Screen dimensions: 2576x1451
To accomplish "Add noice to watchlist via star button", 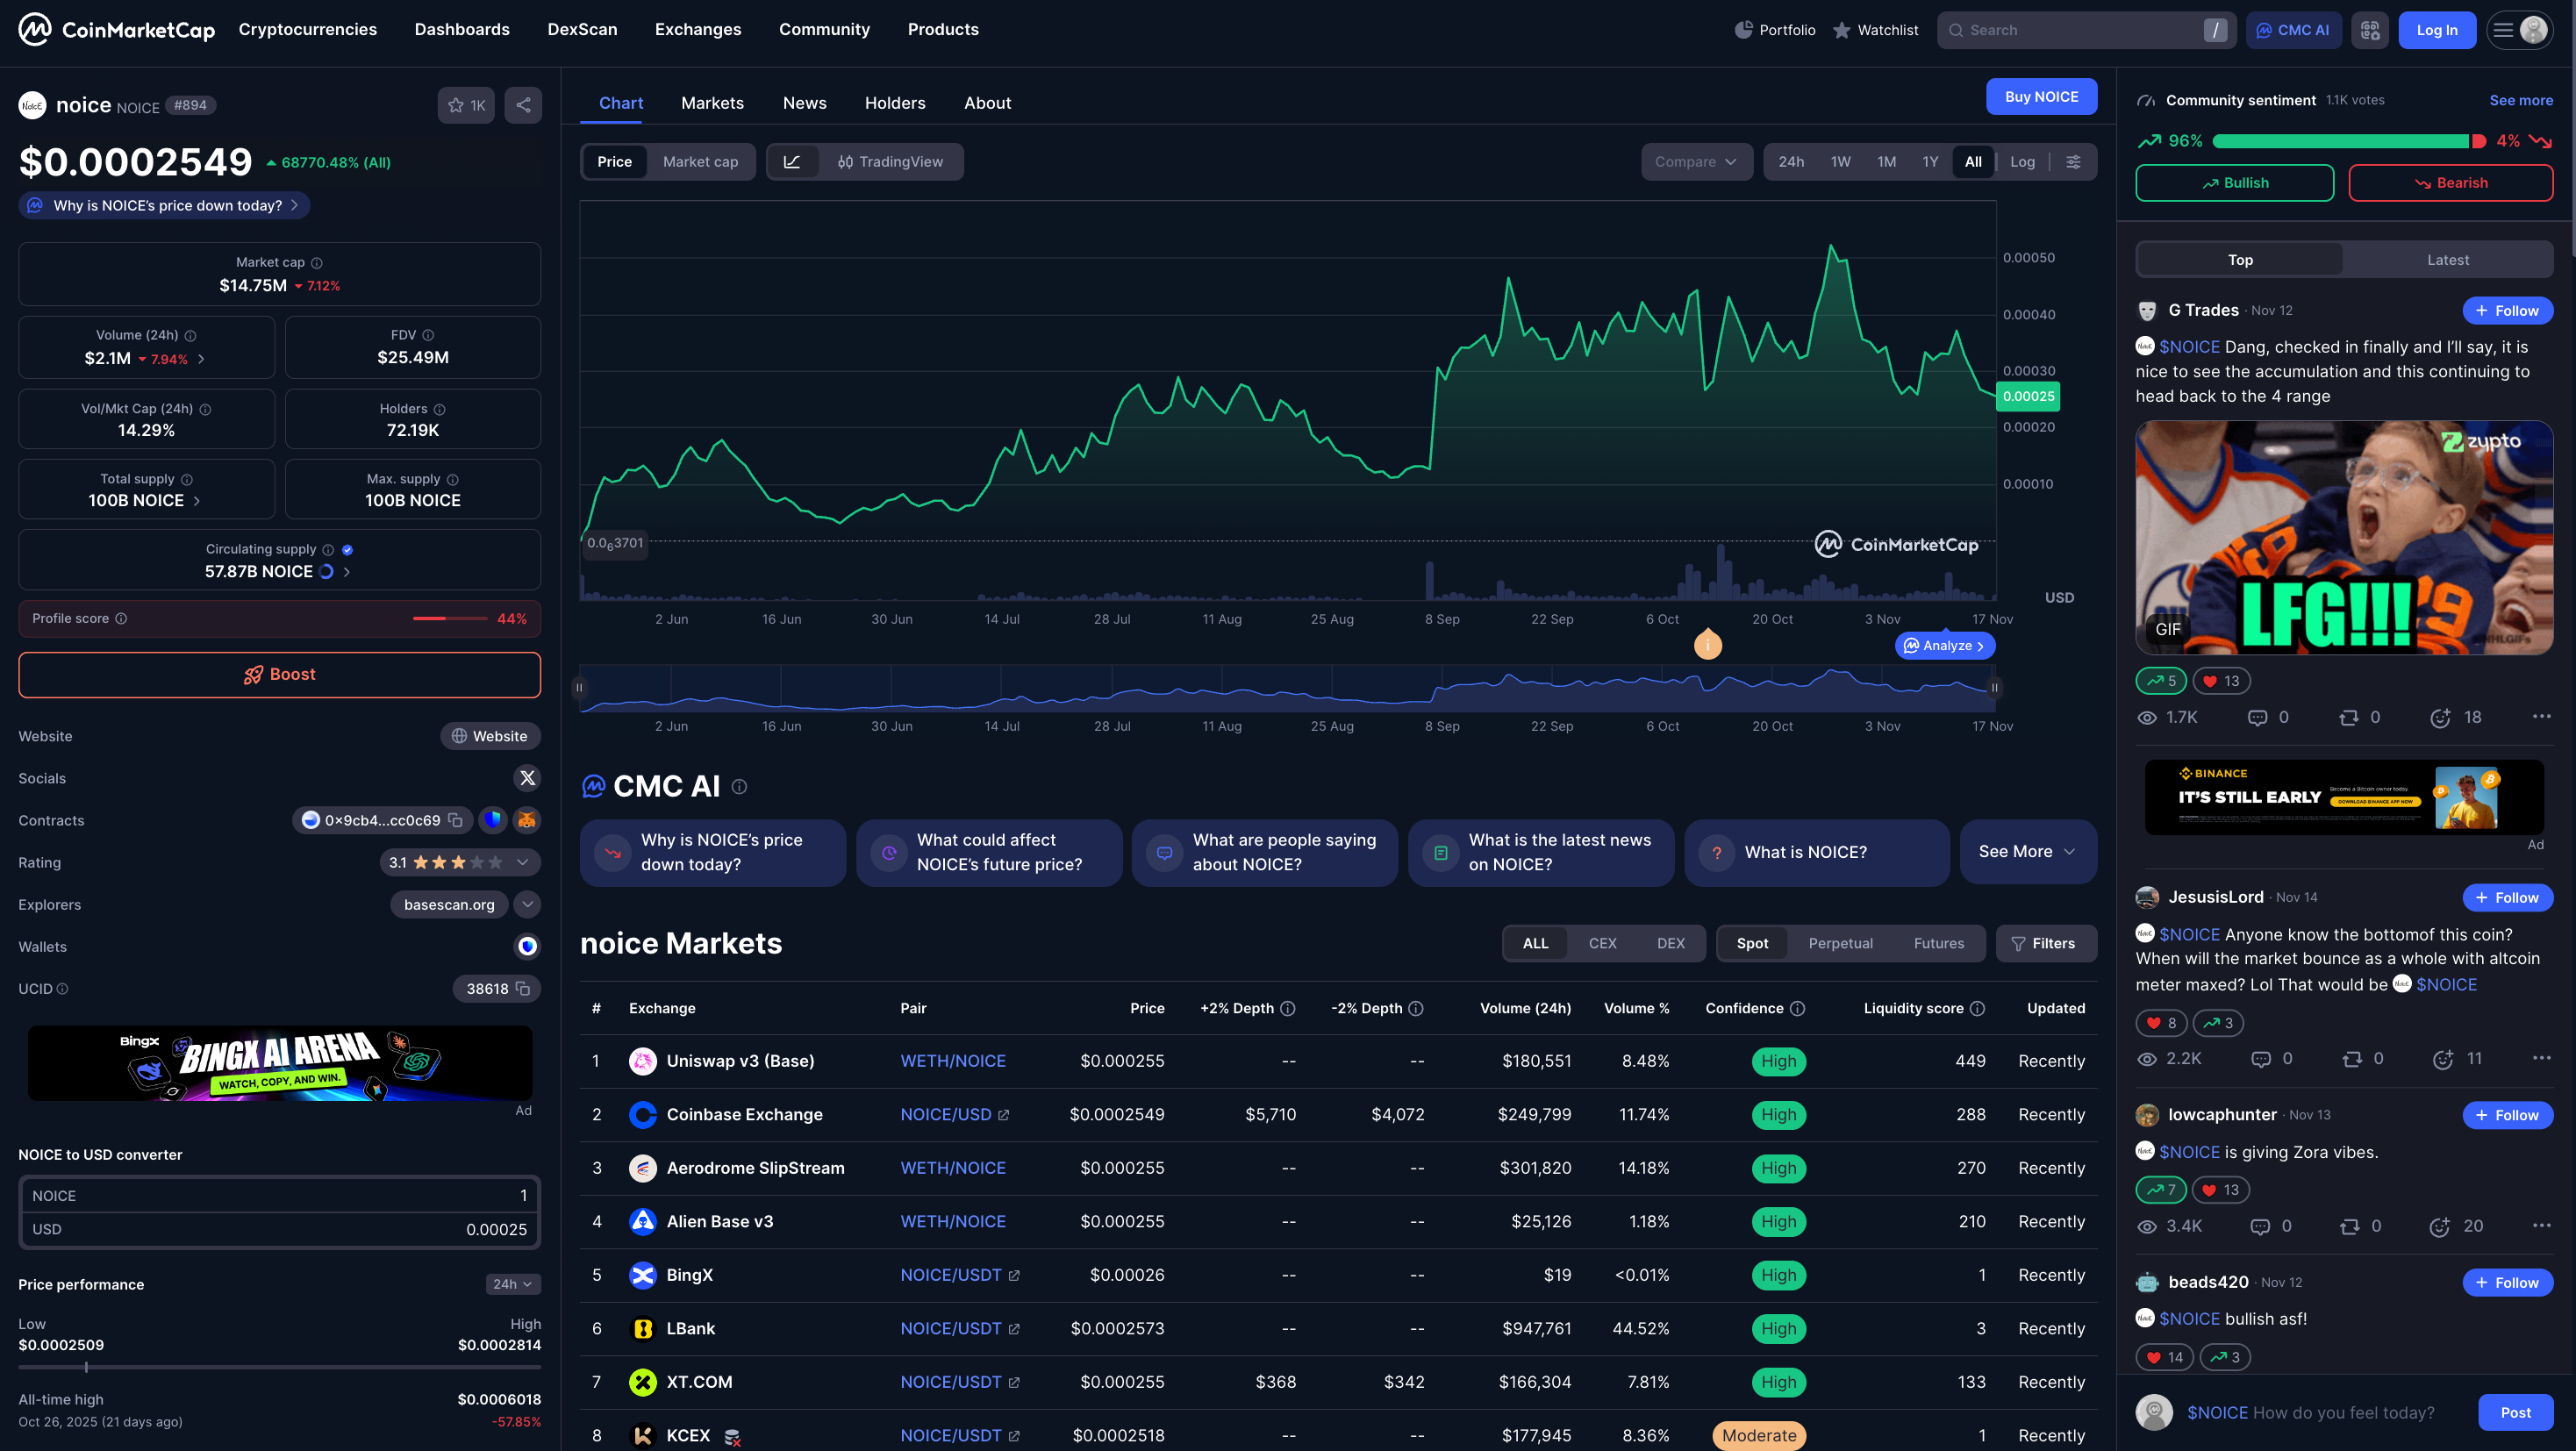I will (x=465, y=105).
